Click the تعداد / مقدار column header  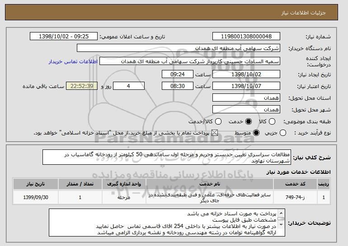[80, 184]
